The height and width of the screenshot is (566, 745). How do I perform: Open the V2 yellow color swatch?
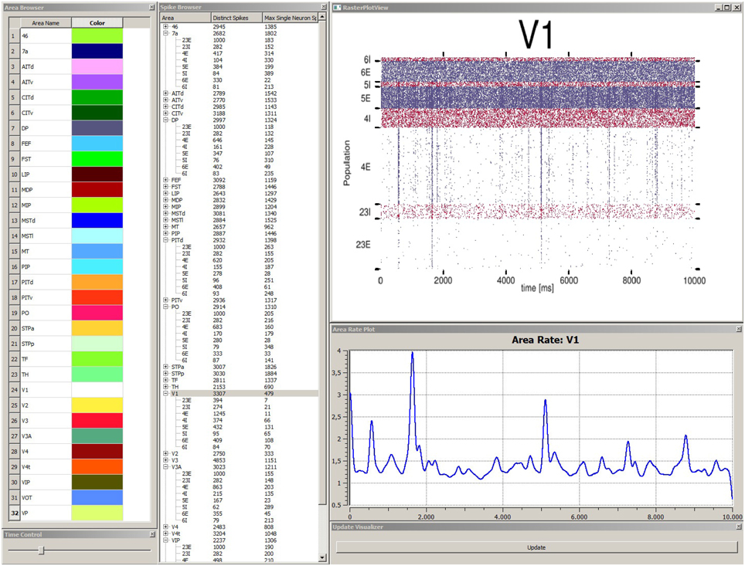coord(97,405)
